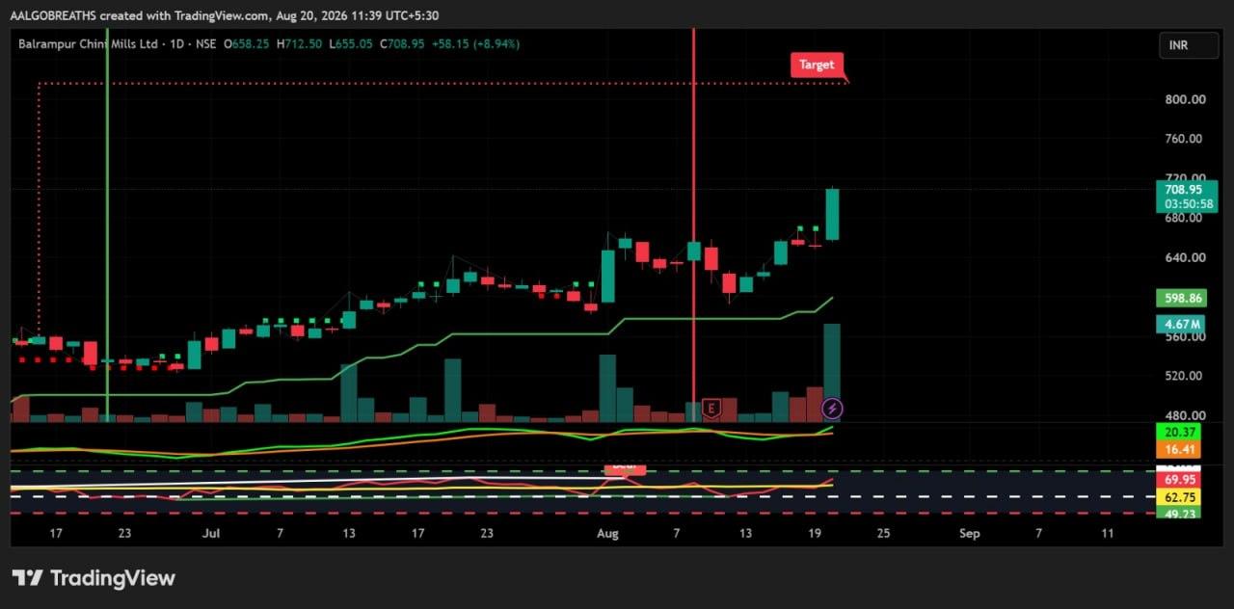This screenshot has height=609, width=1234.
Task: Click the earnings E marker icon
Action: point(712,409)
